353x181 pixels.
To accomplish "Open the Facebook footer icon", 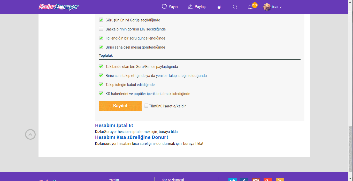I will [244, 179].
